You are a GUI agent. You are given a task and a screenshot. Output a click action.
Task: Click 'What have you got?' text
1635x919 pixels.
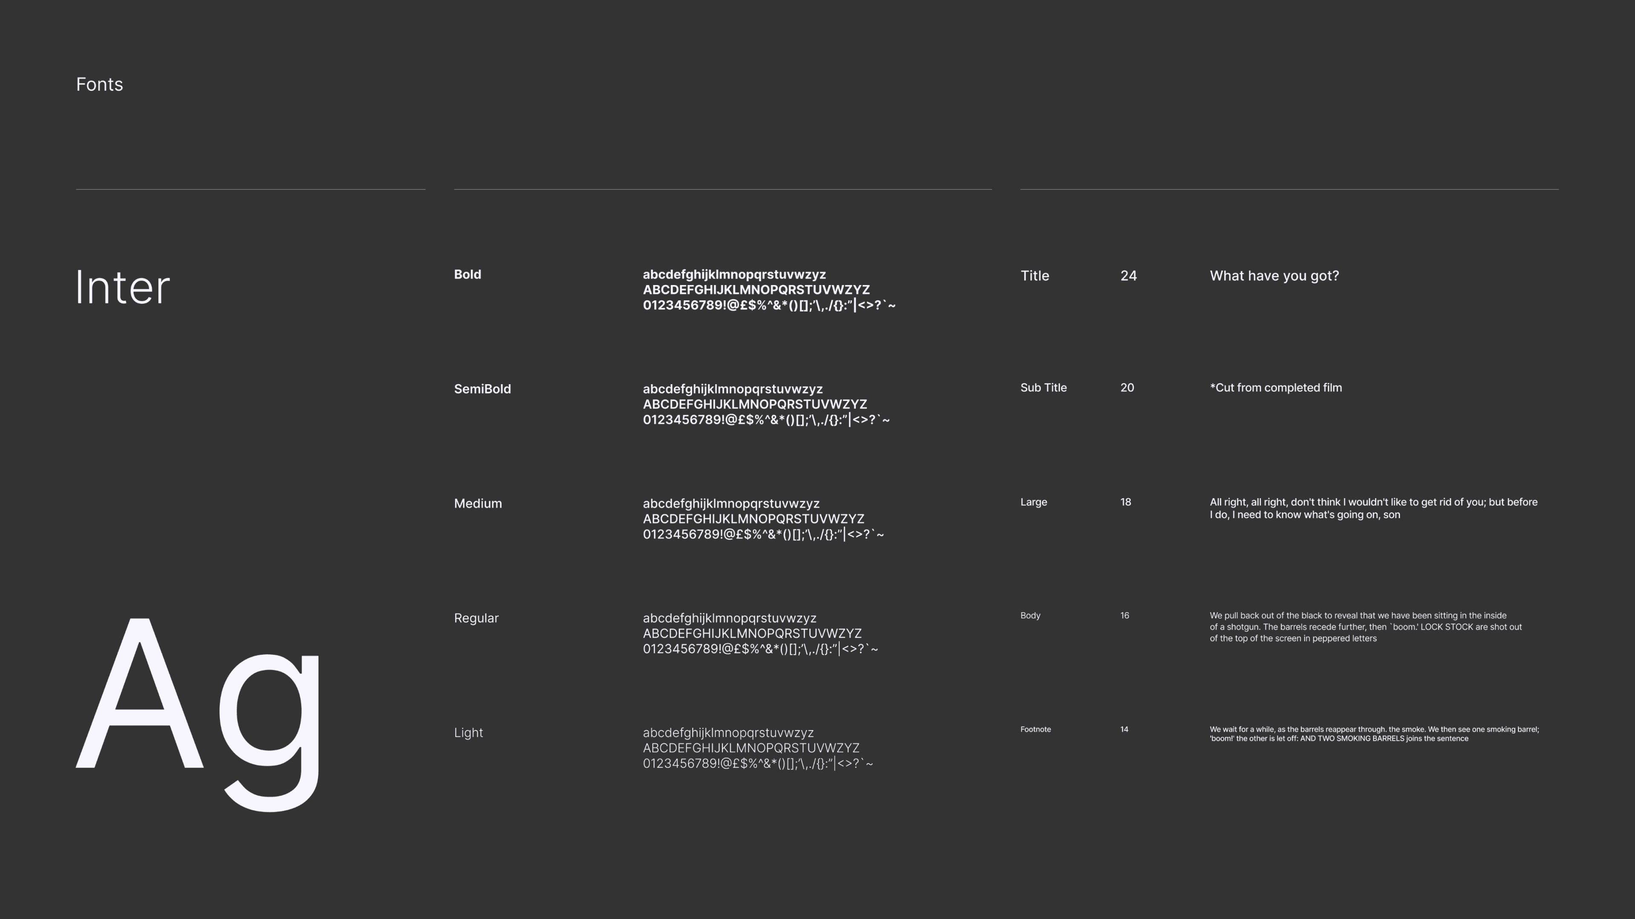click(x=1274, y=276)
